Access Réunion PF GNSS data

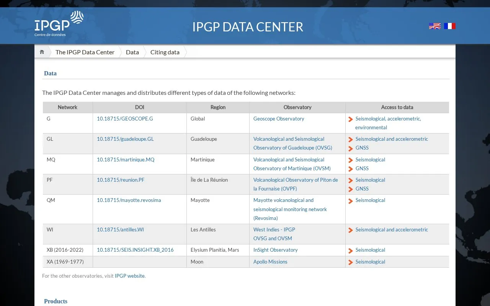(x=362, y=189)
